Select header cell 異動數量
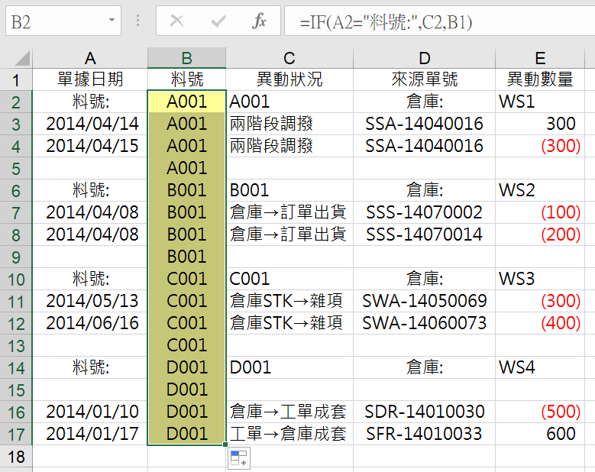This screenshot has width=595, height=472. point(540,79)
